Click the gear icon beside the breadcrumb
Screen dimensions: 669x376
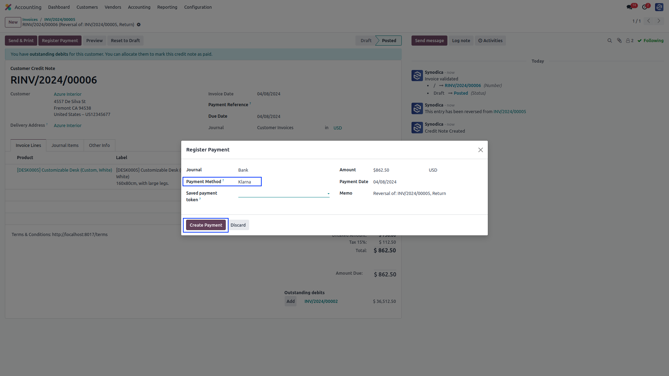(x=139, y=25)
